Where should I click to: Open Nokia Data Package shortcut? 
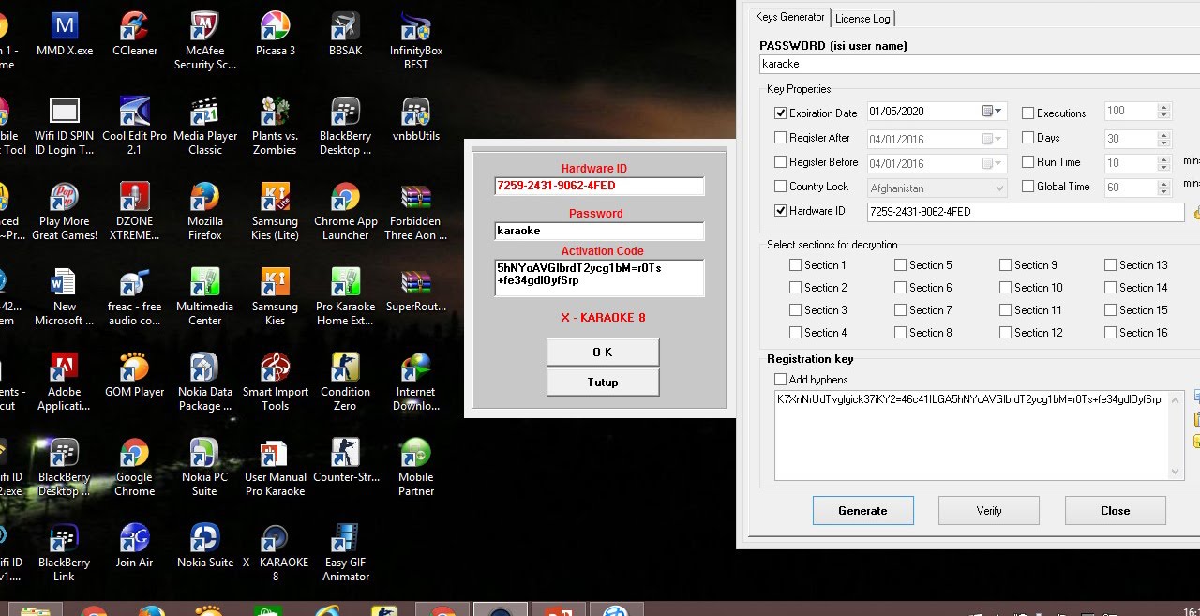205,382
